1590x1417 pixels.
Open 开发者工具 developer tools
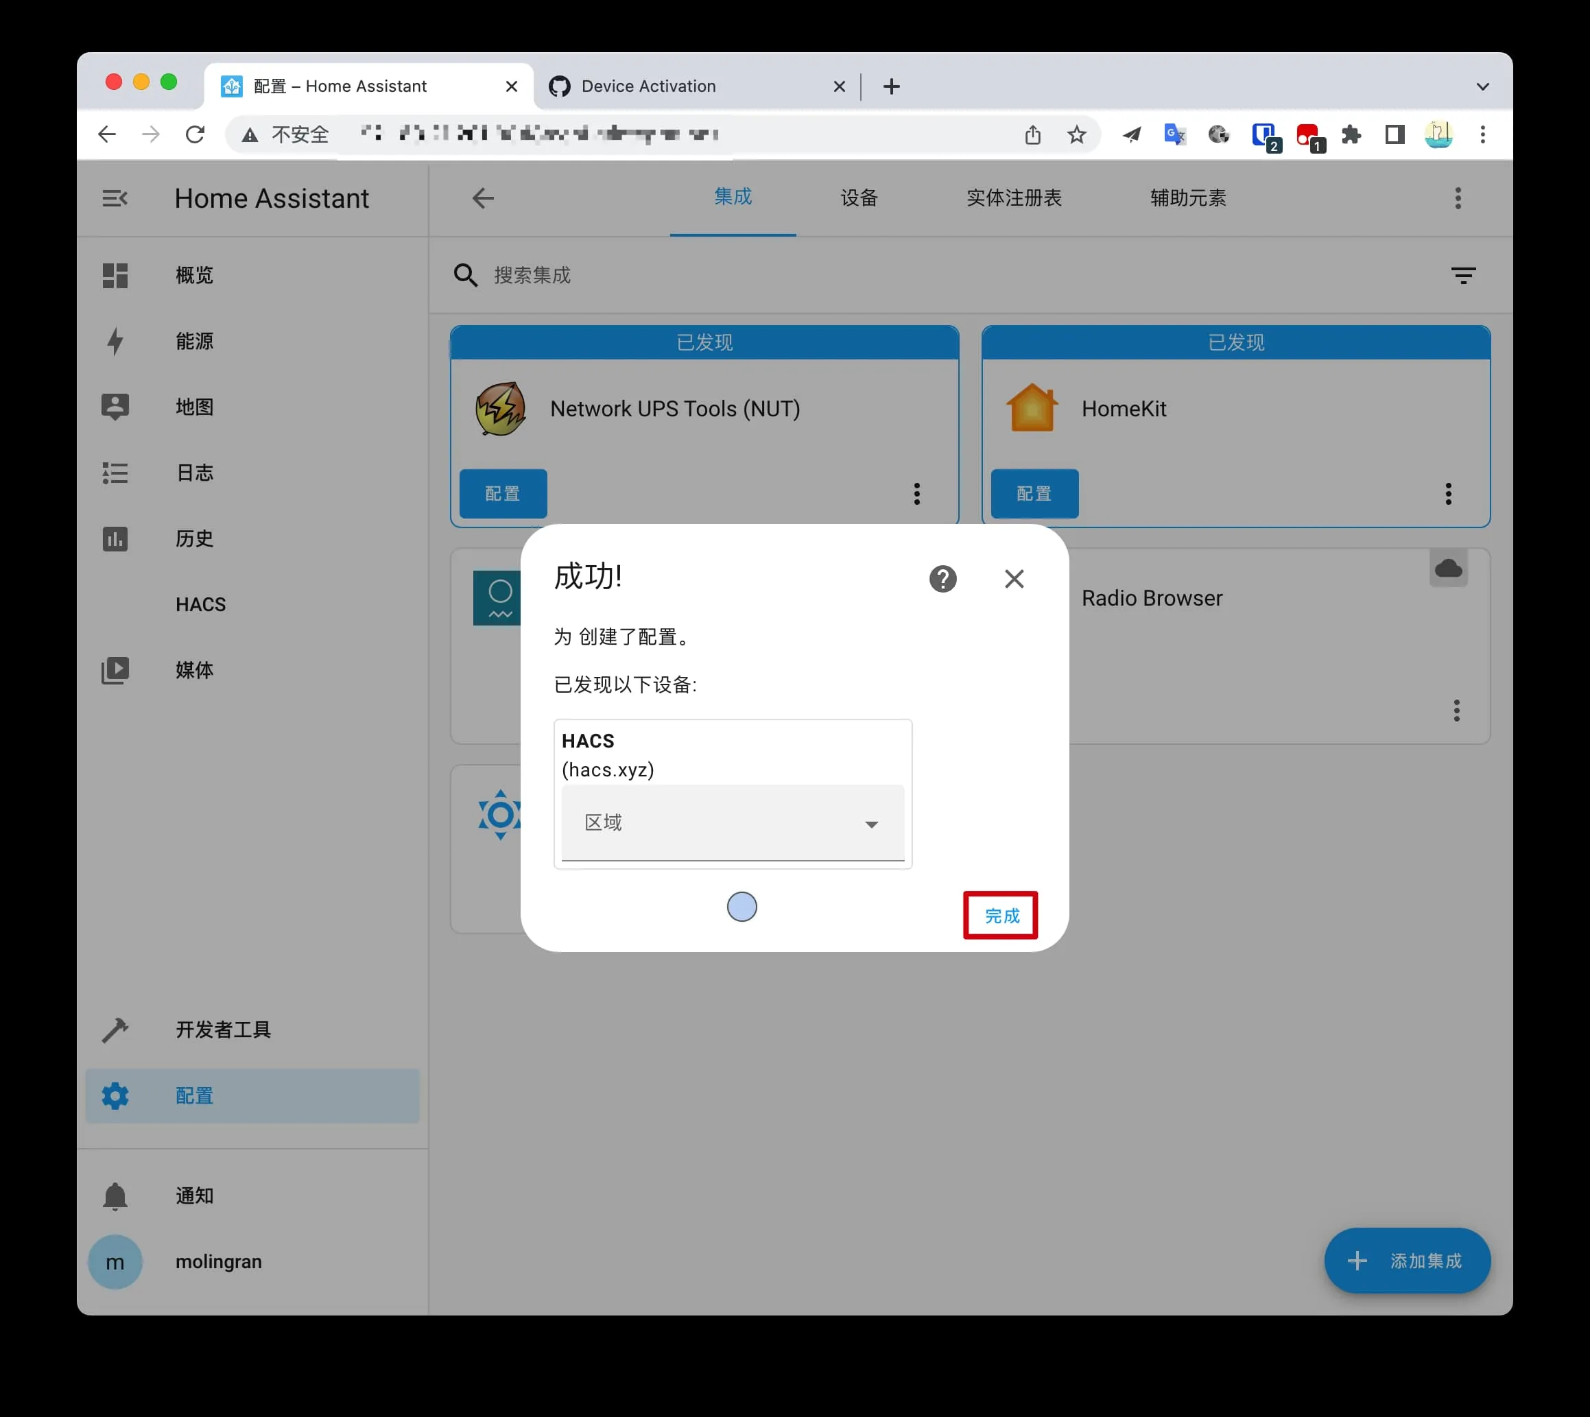point(223,1029)
